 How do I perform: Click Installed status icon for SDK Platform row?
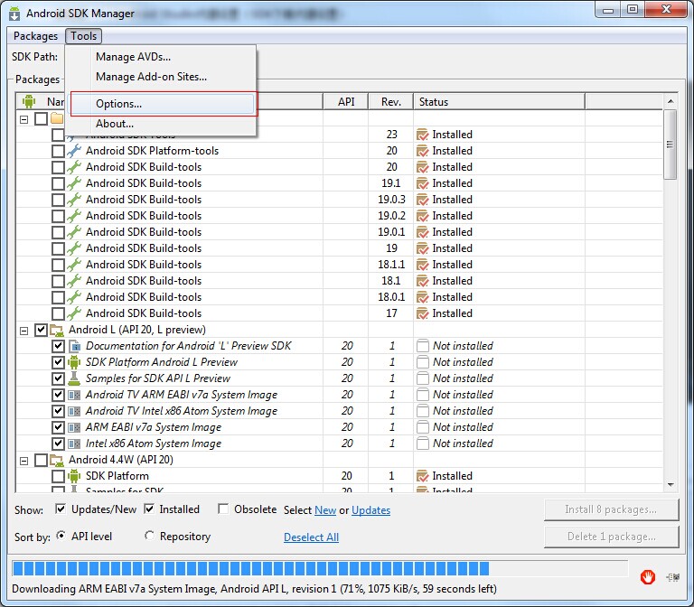tap(422, 476)
